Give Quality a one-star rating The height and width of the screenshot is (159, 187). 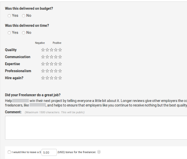click(x=43, y=50)
